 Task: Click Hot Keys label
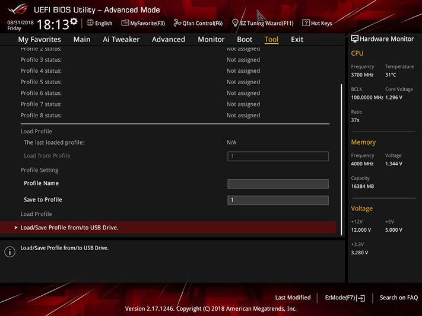[x=321, y=23]
